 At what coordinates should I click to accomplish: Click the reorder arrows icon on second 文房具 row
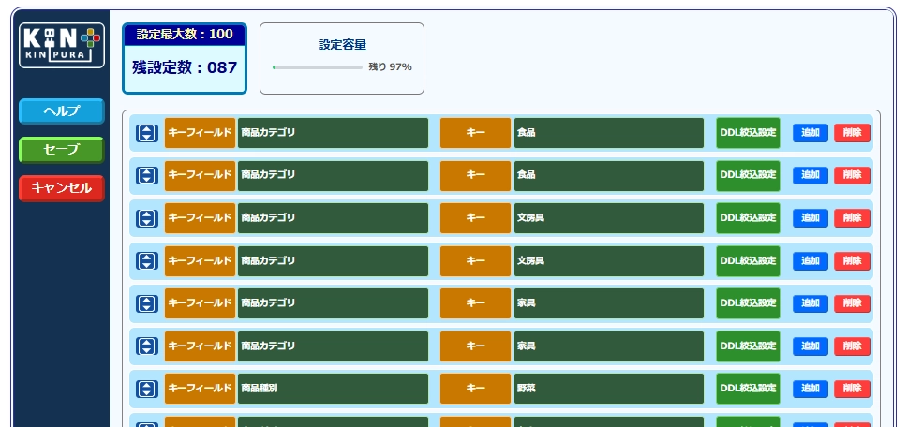147,261
